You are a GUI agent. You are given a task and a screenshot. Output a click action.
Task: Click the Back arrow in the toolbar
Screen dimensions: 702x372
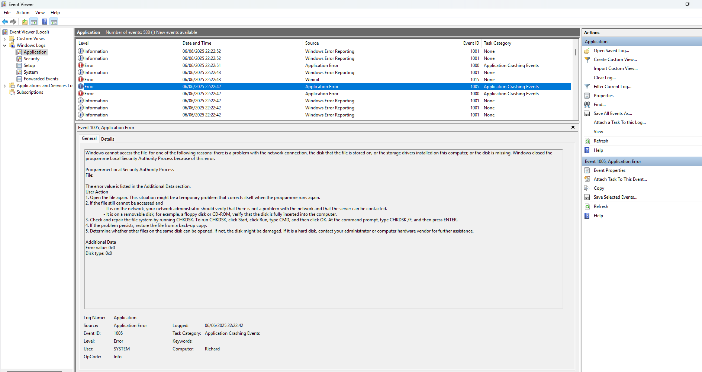pyautogui.click(x=5, y=22)
